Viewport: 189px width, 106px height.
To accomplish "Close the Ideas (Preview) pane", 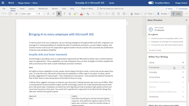I will pyautogui.click(x=186, y=20).
